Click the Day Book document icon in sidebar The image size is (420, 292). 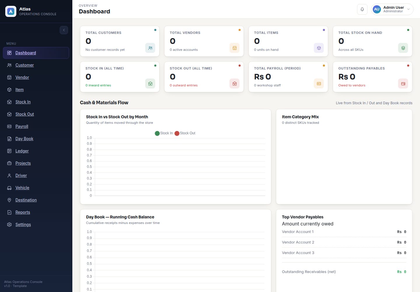click(x=9, y=139)
